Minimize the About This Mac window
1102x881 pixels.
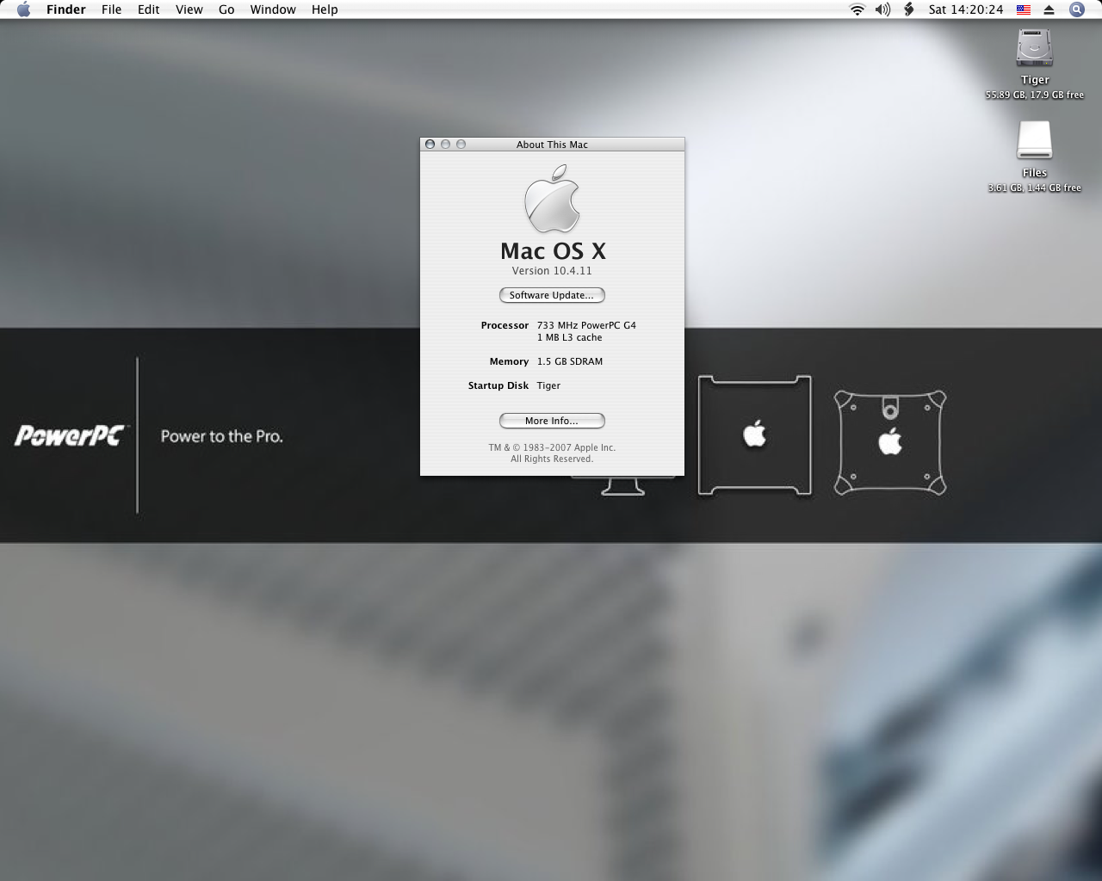[x=445, y=145]
